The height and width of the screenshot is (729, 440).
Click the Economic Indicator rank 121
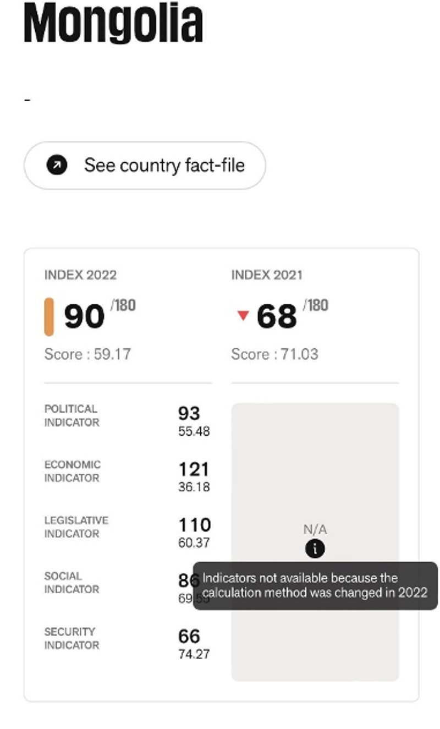[x=194, y=469]
